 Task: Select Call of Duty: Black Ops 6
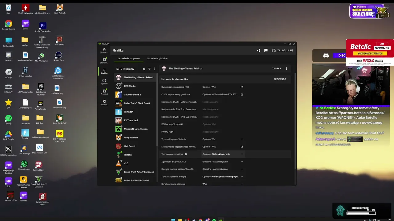(135, 103)
